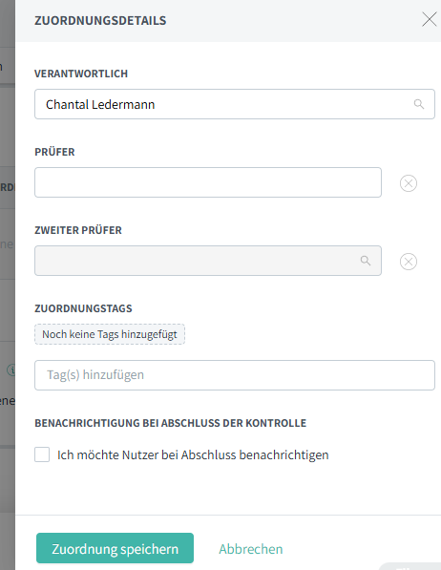Click the 'Noch keine Tags hinzugefügt' placeholder chip
The width and height of the screenshot is (441, 570).
(x=110, y=334)
